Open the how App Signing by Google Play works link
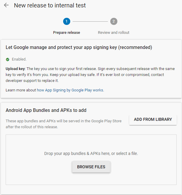The width and height of the screenshot is (182, 195). point(70,90)
